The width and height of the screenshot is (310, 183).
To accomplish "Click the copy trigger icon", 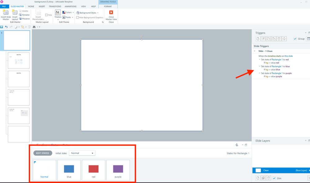I will pos(268,39).
